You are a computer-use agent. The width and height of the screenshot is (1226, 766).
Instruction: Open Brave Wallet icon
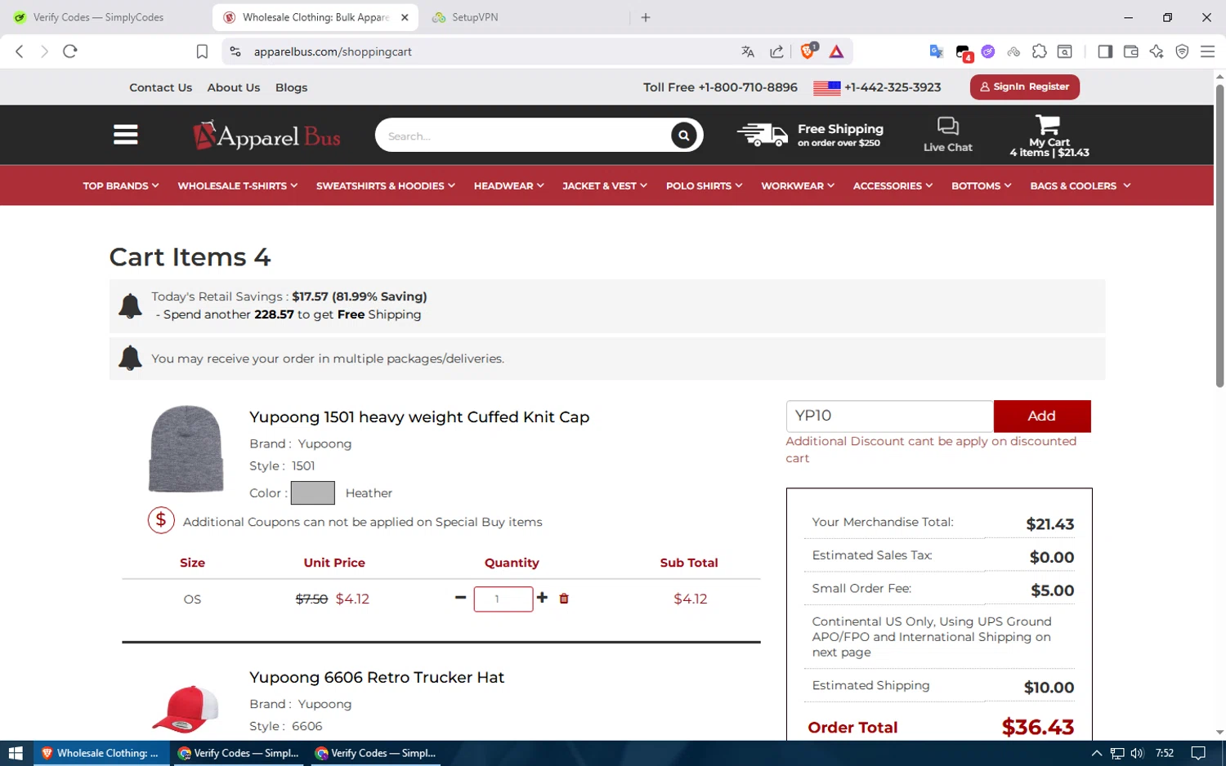pyautogui.click(x=1131, y=51)
